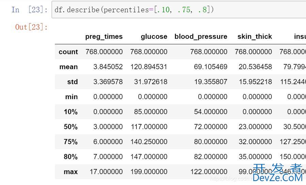Select the min row label

71,97
